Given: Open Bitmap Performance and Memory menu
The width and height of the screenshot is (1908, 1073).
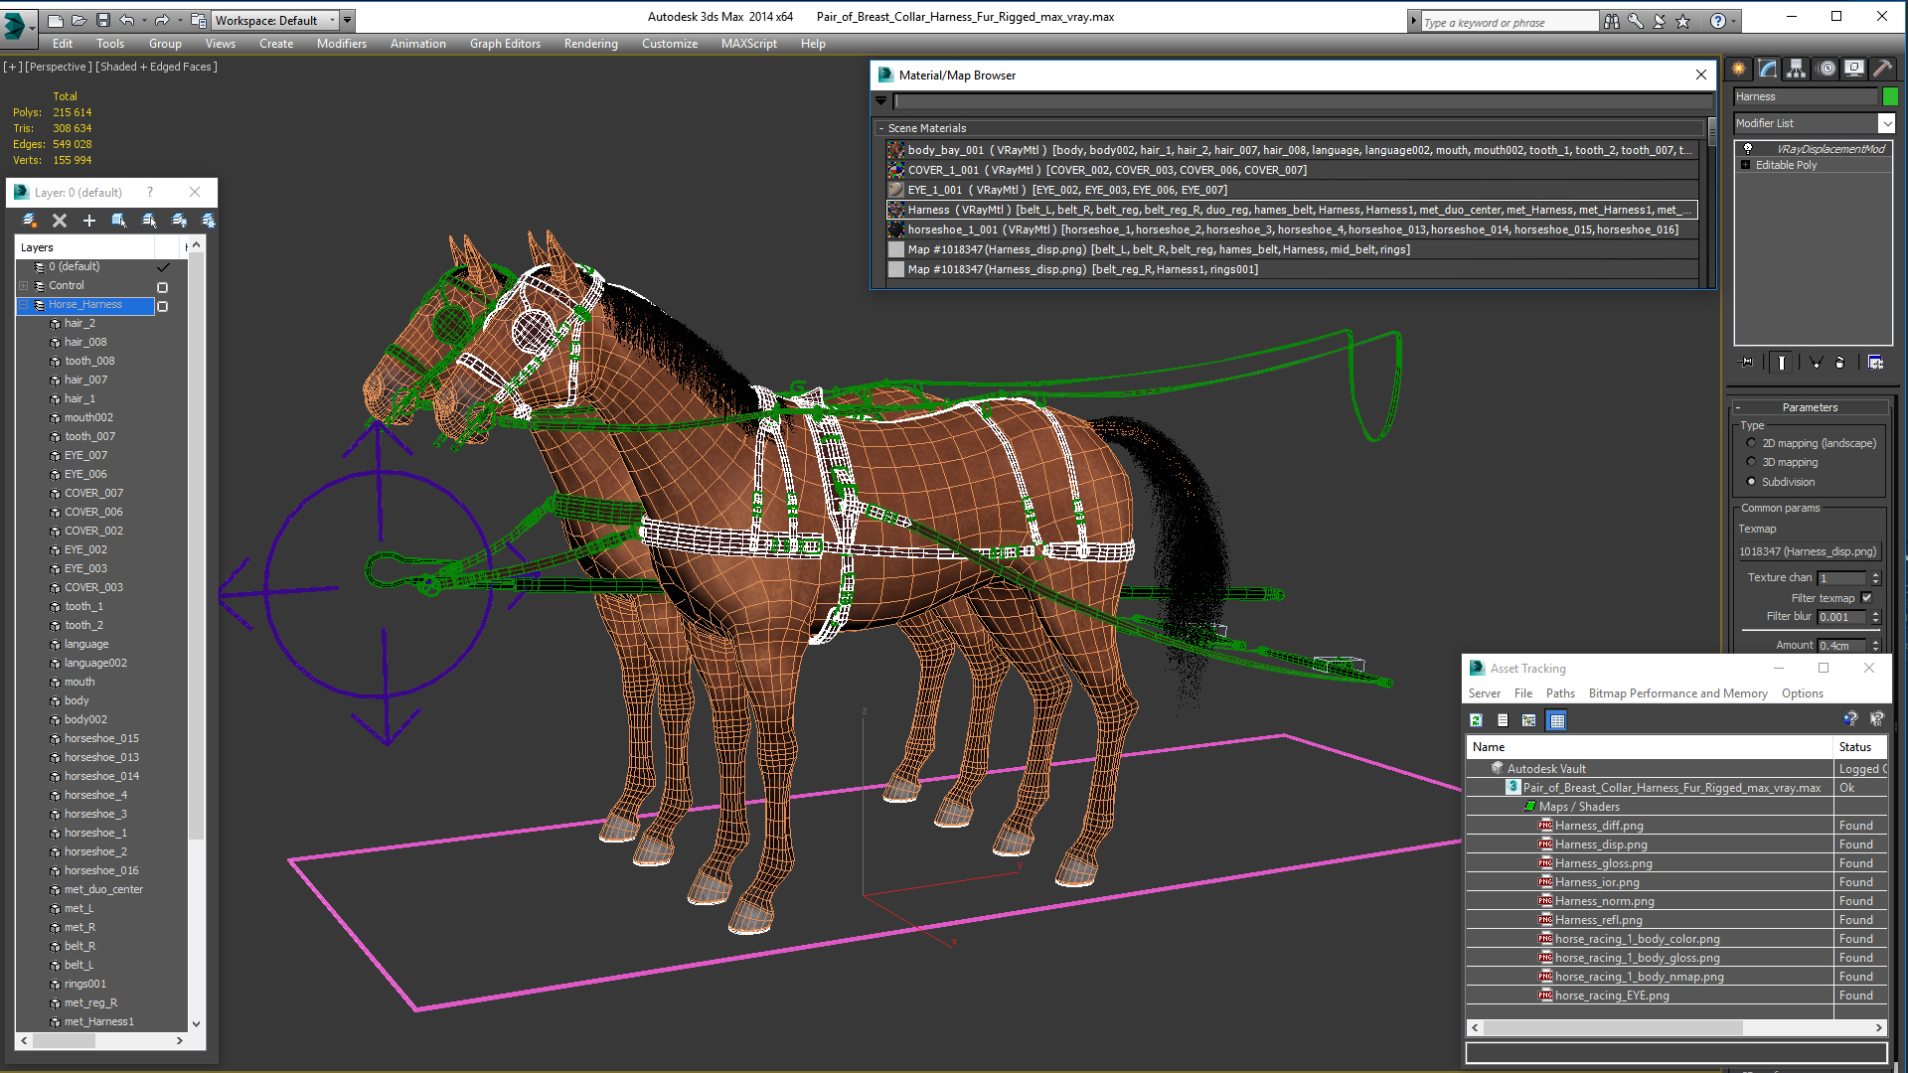Looking at the screenshot, I should 1677,693.
